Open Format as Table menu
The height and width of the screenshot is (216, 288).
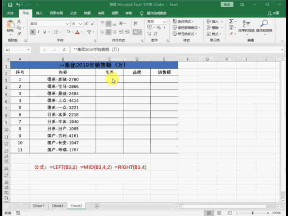pos(186,28)
